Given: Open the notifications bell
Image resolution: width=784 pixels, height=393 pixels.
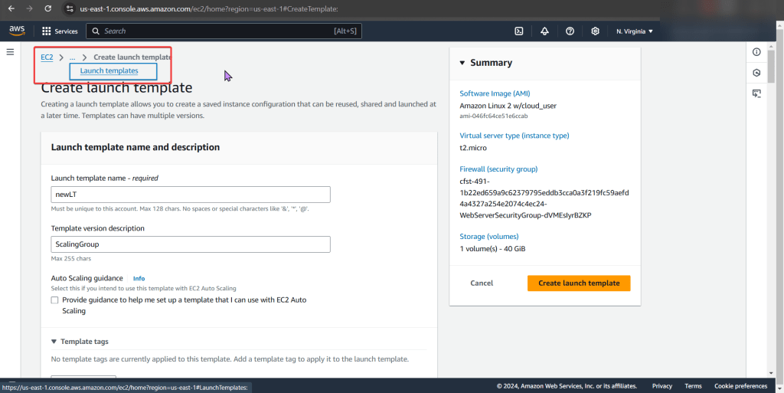Looking at the screenshot, I should pos(544,31).
